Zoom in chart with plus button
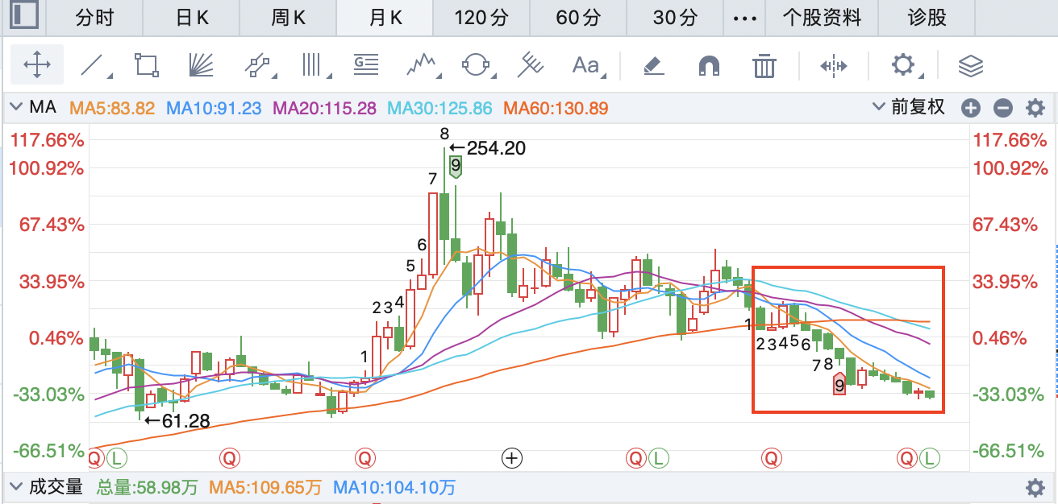 click(x=971, y=108)
